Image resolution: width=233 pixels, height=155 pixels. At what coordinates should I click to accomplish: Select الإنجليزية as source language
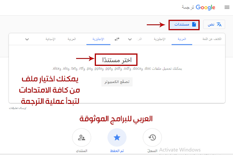(x=159, y=39)
